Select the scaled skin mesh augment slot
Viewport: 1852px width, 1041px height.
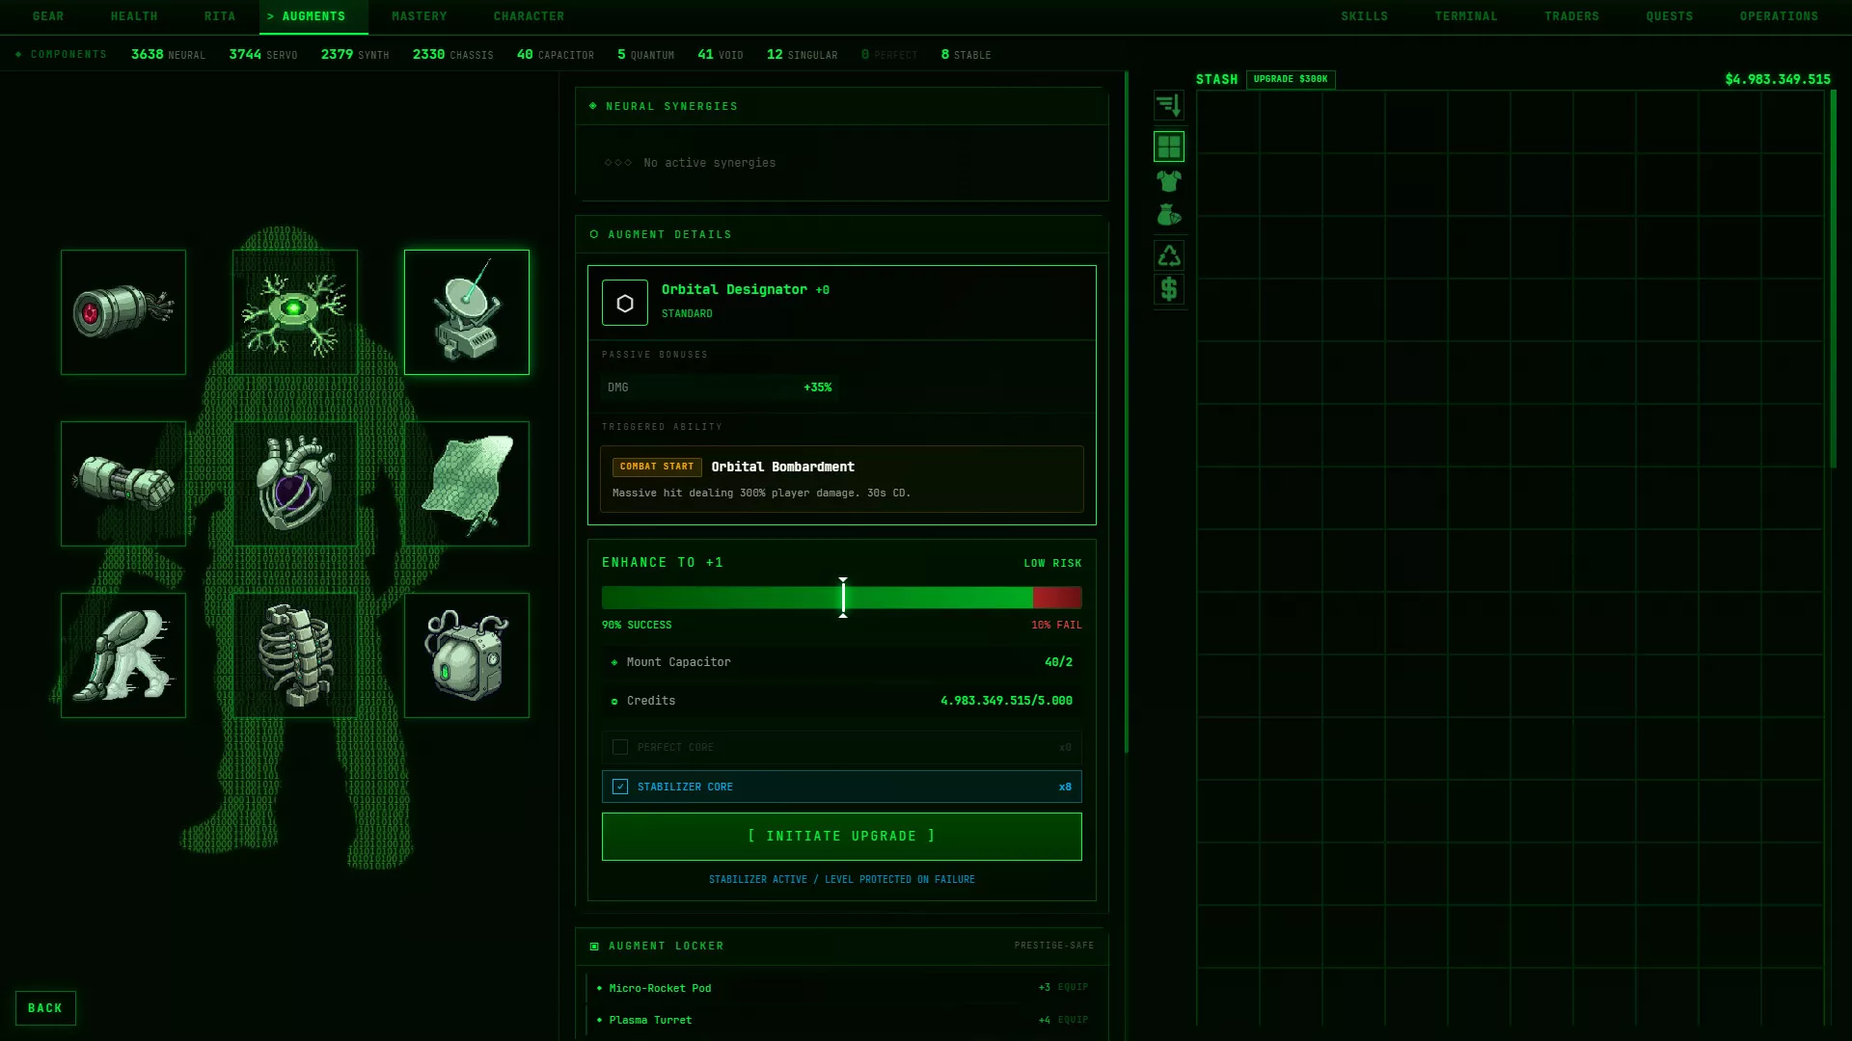tap(467, 484)
